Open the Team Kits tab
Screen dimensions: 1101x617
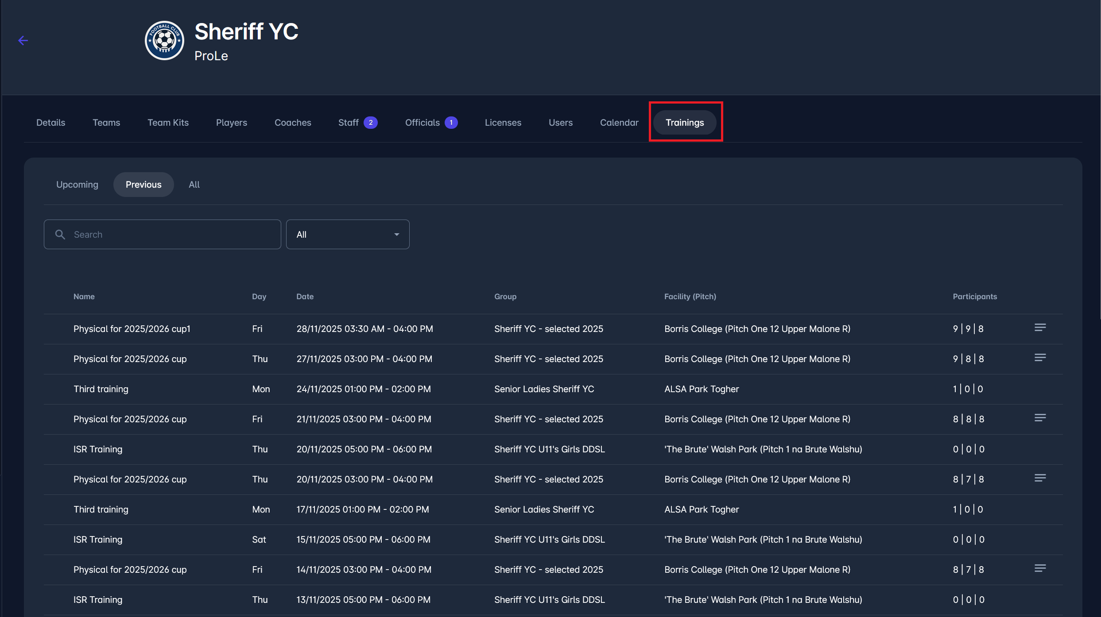(x=168, y=123)
